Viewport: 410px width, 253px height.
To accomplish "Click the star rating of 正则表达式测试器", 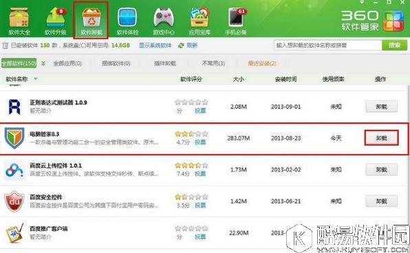I will (191, 102).
